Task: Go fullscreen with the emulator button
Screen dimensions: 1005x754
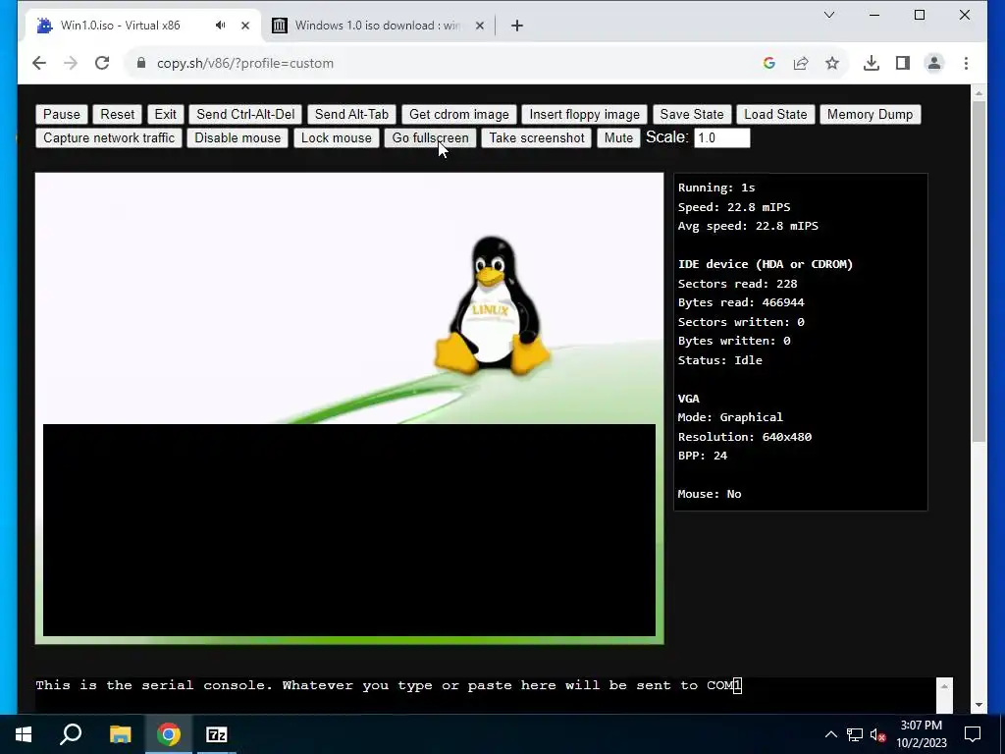Action: point(430,137)
